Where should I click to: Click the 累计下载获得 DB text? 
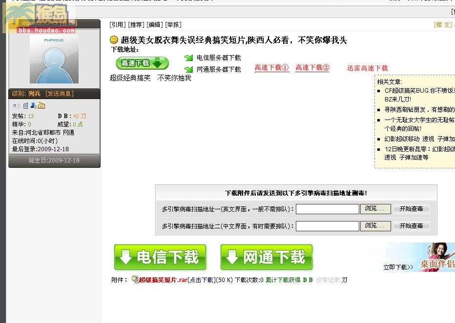click(289, 280)
